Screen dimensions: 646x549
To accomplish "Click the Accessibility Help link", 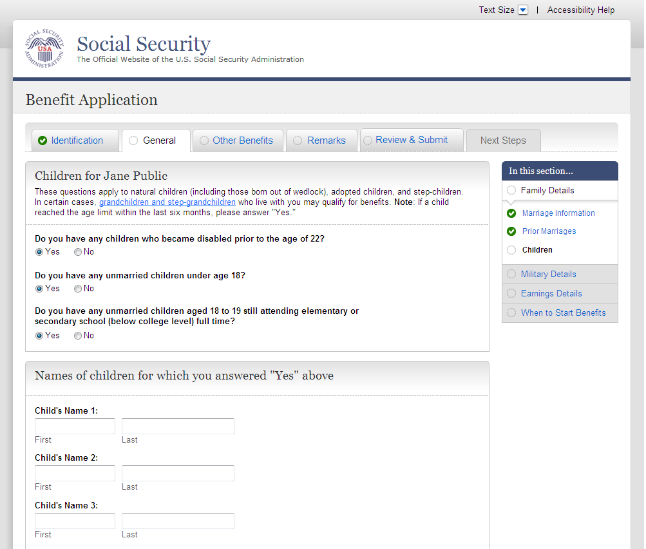I will pyautogui.click(x=580, y=10).
